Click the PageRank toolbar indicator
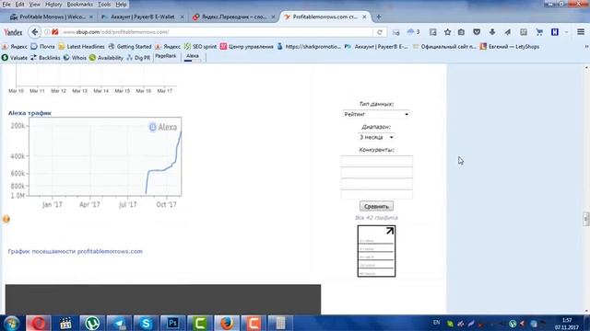 [x=166, y=57]
